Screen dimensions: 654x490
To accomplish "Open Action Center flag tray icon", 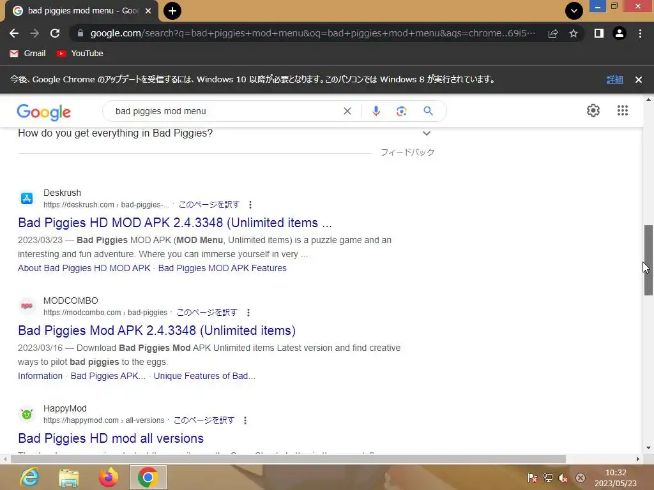I will click(x=532, y=478).
